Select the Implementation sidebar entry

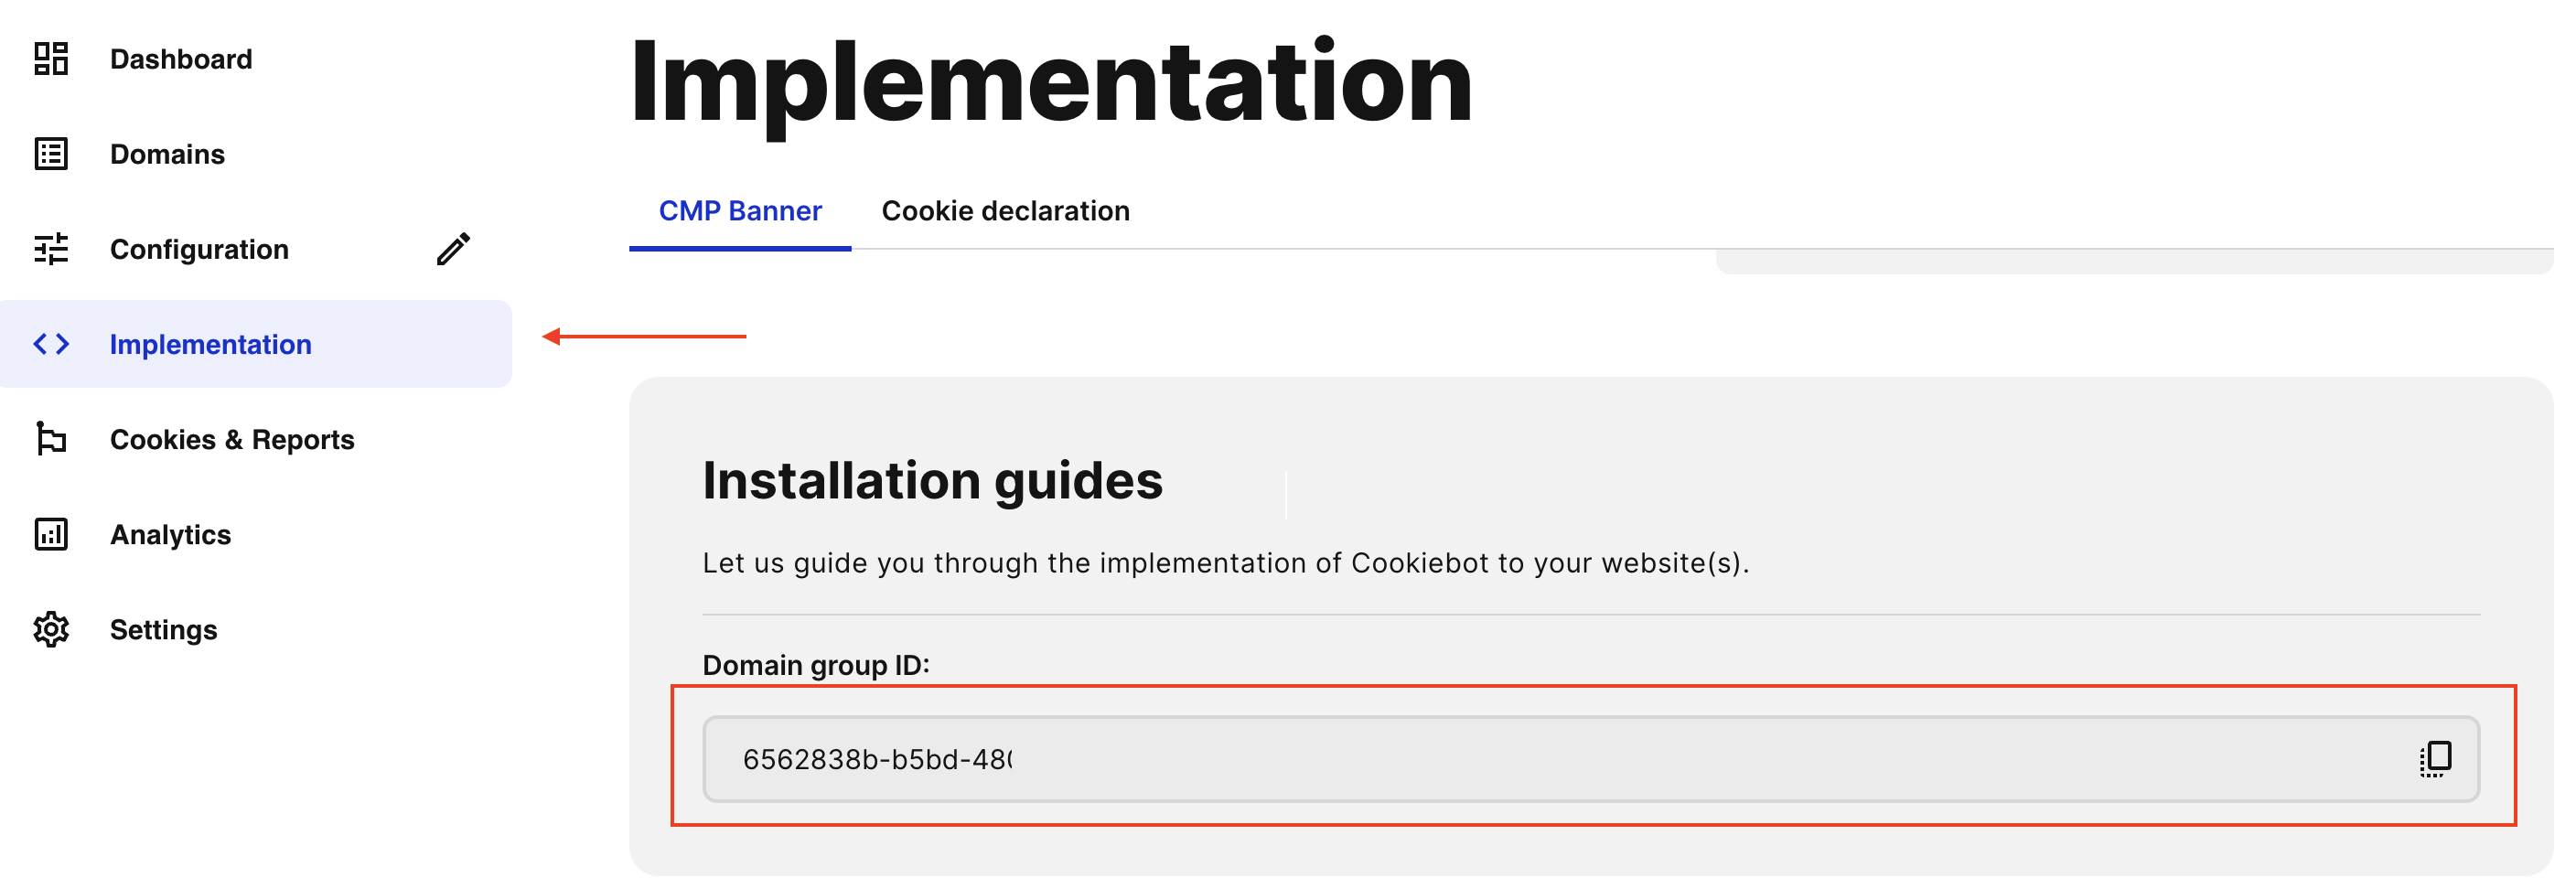(210, 344)
